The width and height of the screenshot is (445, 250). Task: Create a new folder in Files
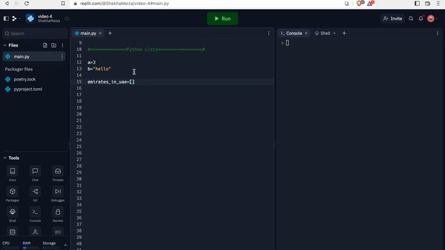pyautogui.click(x=54, y=45)
